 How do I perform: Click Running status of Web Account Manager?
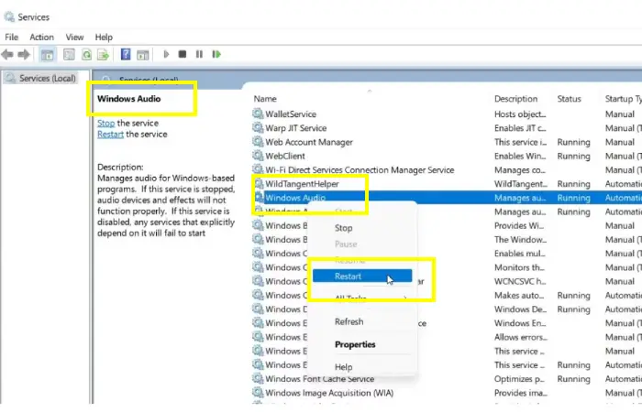(573, 142)
